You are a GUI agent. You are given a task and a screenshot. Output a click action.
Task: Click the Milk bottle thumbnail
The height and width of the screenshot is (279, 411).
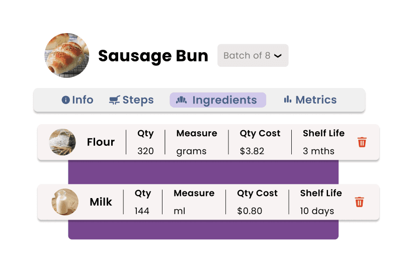[x=65, y=202]
